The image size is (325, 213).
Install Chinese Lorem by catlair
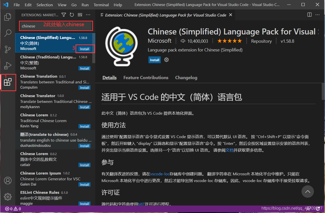point(84,165)
